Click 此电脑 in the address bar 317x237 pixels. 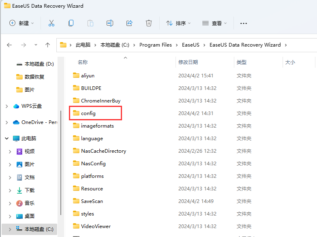click(x=83, y=45)
